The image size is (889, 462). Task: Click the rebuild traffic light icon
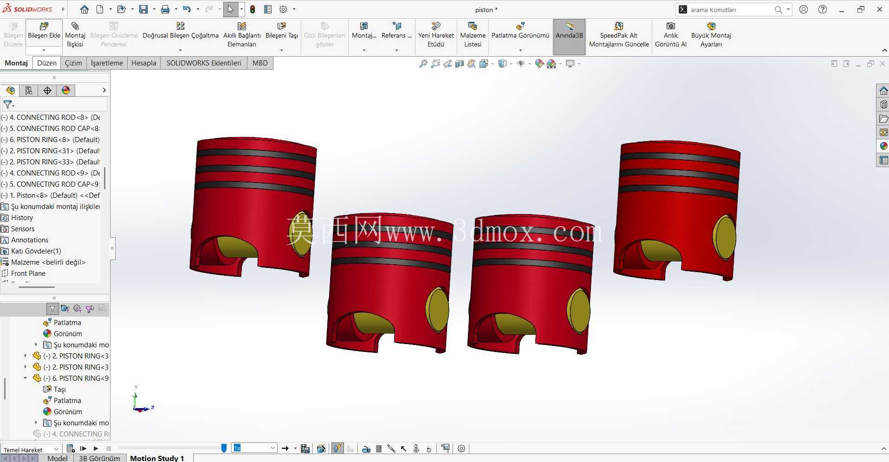tap(253, 9)
